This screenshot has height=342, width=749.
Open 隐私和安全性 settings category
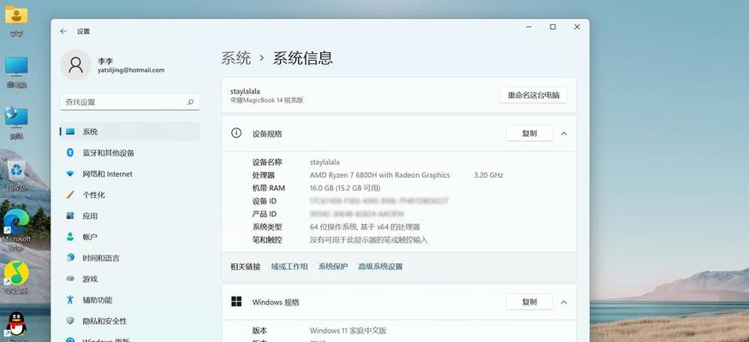click(x=130, y=321)
